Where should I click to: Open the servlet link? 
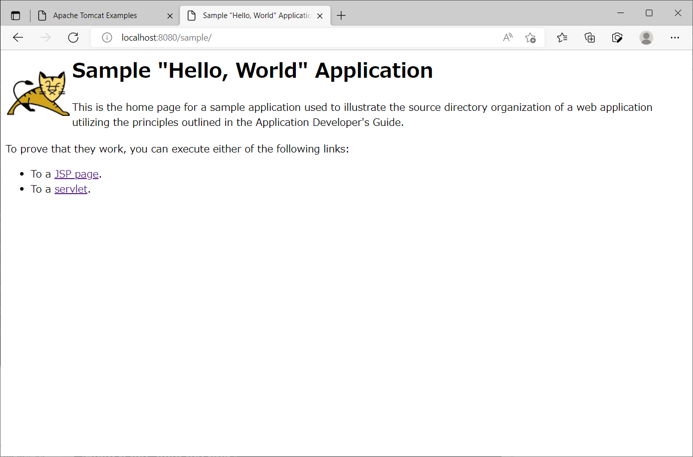click(71, 189)
